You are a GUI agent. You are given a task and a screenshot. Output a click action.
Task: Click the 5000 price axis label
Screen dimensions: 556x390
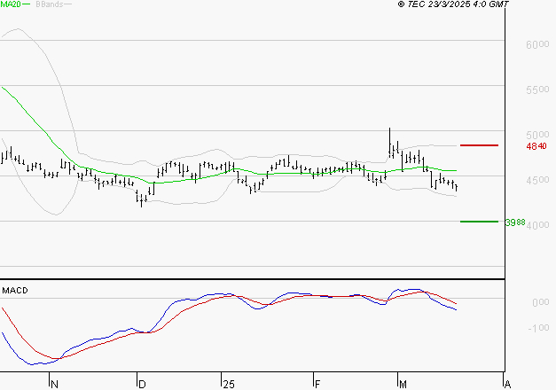coord(536,136)
